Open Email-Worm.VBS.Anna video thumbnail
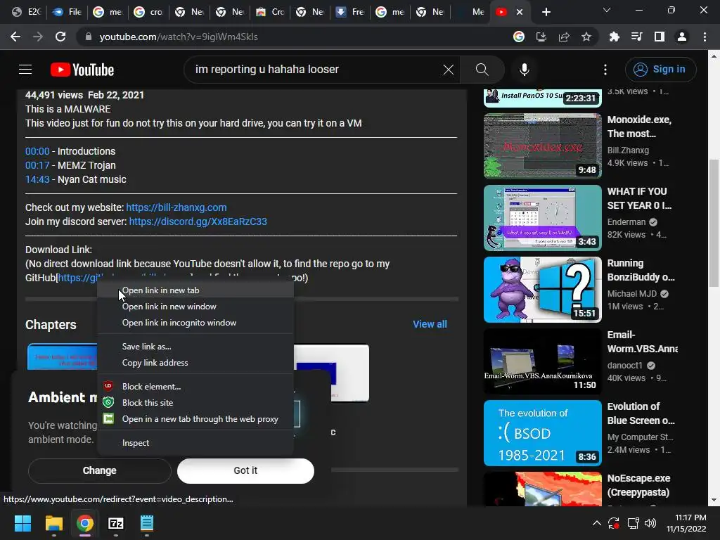720x540 pixels. [x=543, y=361]
